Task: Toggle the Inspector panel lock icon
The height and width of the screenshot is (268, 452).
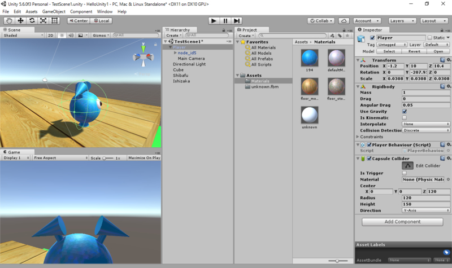Action: (x=442, y=30)
